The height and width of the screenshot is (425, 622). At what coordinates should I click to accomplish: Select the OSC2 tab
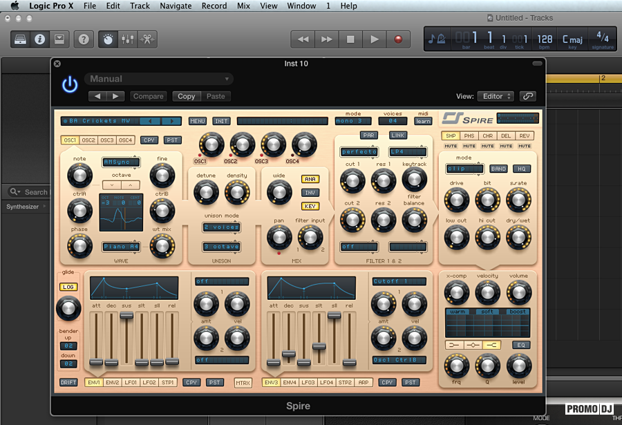88,140
